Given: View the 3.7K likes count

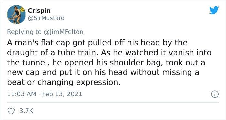Looking at the screenshot, I should tap(26, 111).
